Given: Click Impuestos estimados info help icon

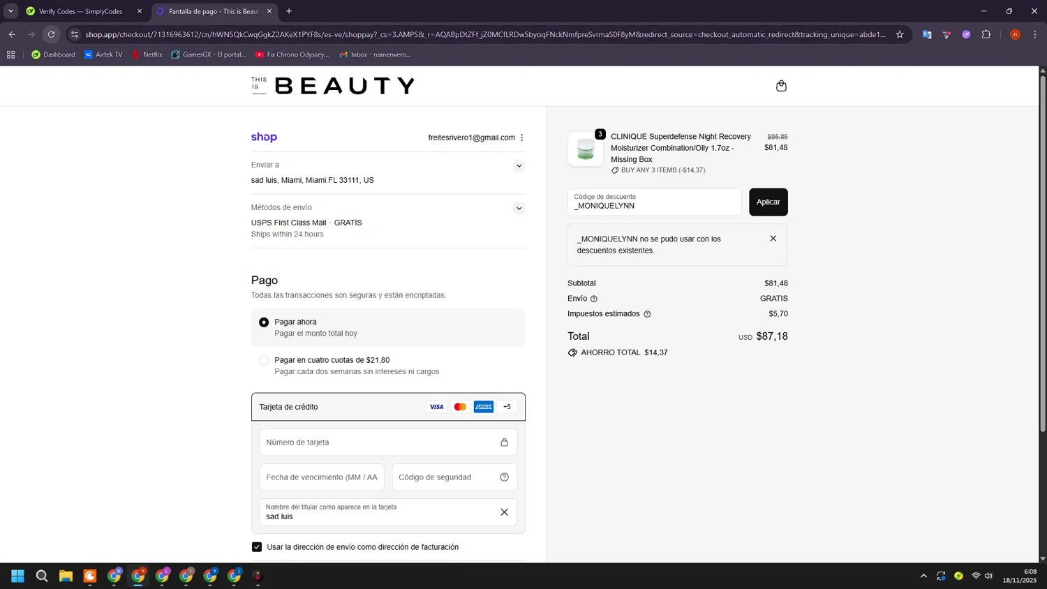Looking at the screenshot, I should 647,314.
